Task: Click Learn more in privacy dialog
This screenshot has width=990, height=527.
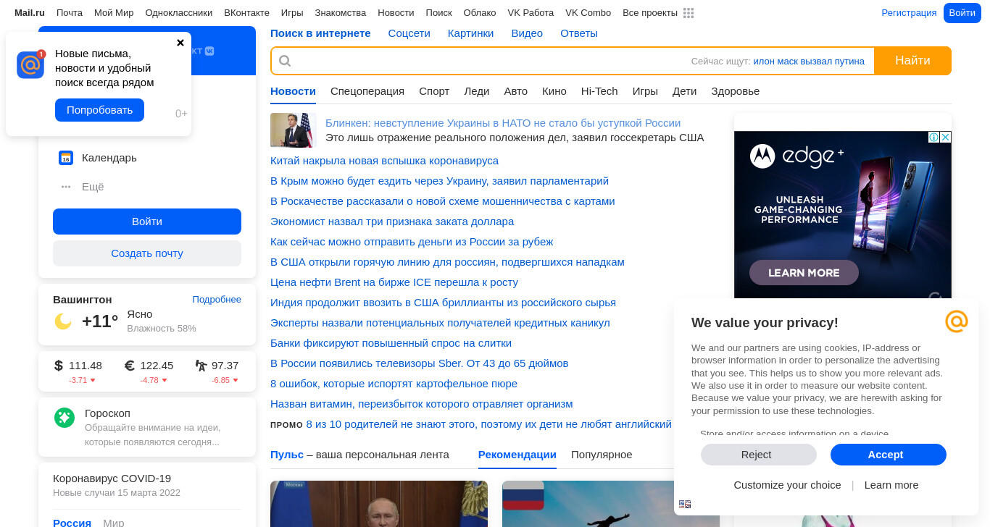Action: pos(891,485)
